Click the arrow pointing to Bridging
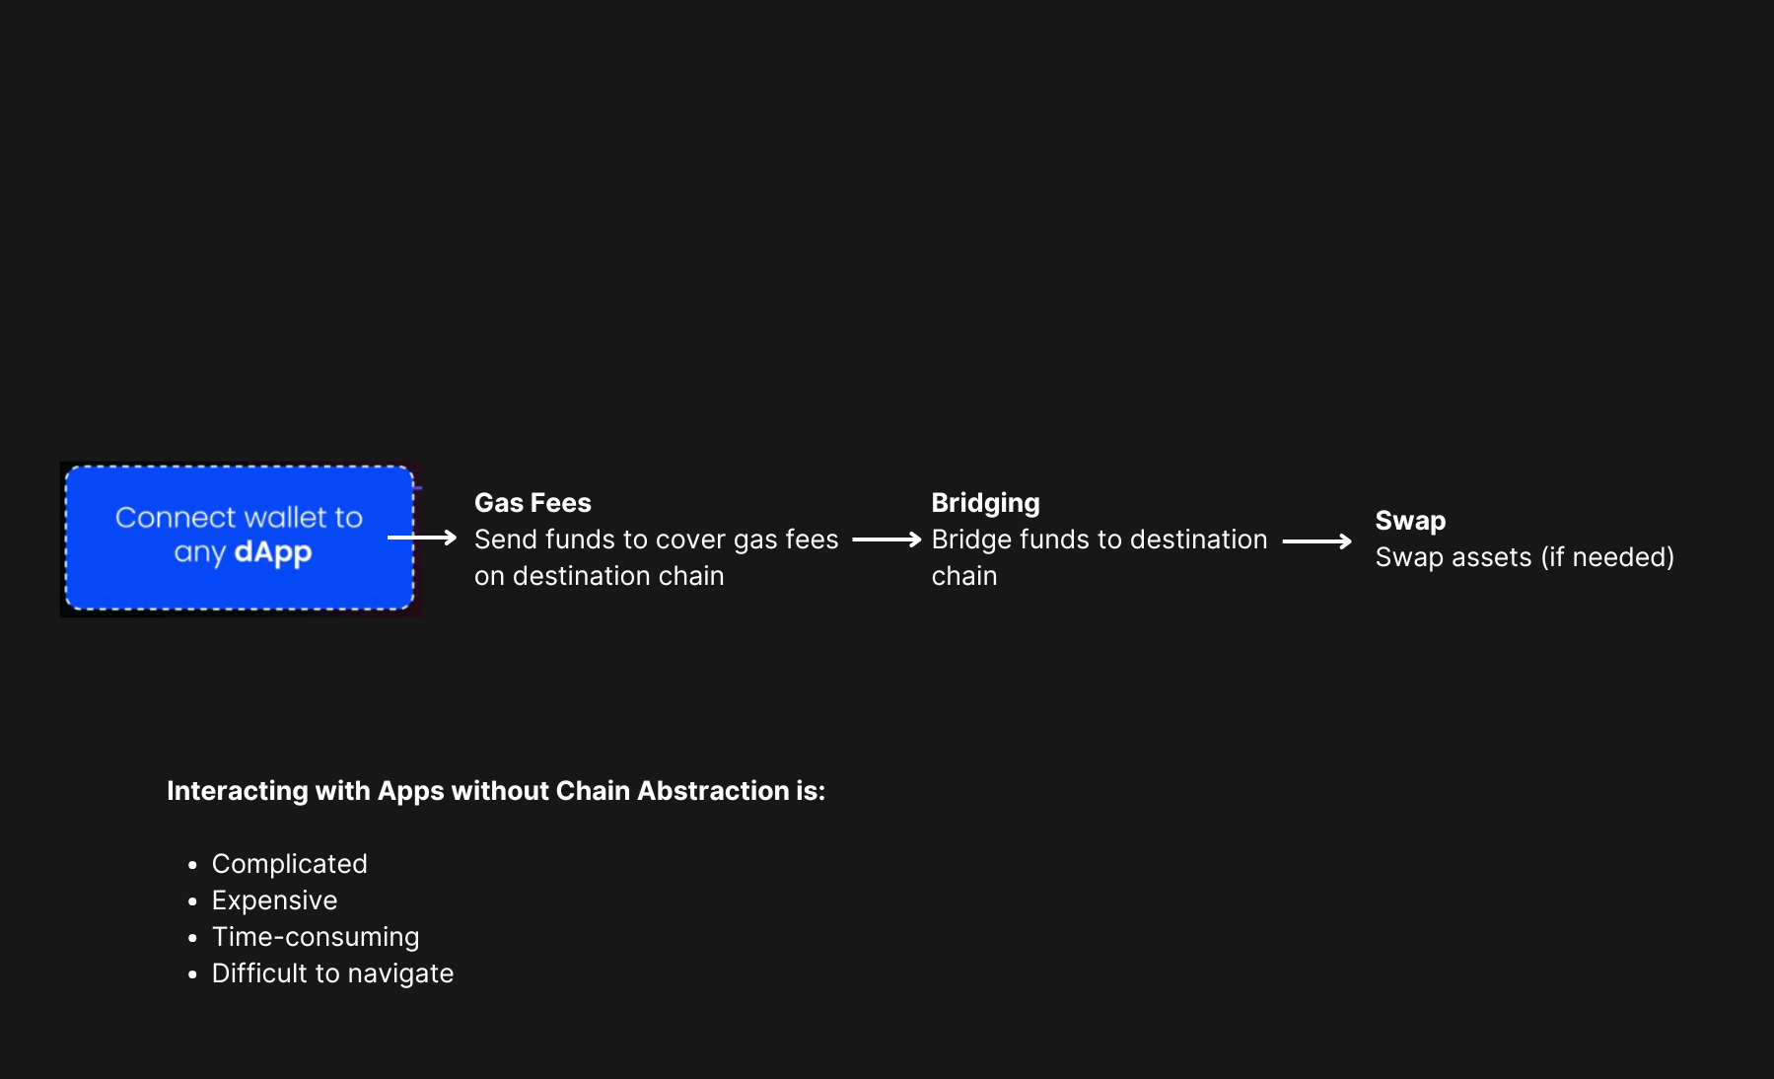This screenshot has height=1079, width=1774. 887,539
